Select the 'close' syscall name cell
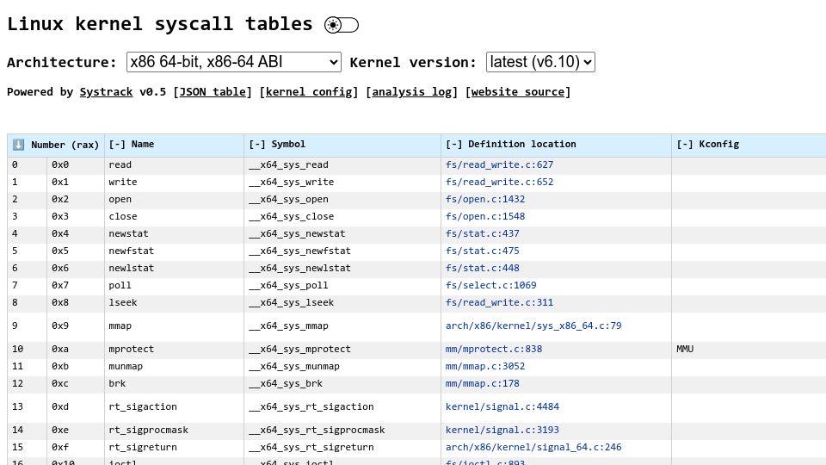 pos(174,217)
